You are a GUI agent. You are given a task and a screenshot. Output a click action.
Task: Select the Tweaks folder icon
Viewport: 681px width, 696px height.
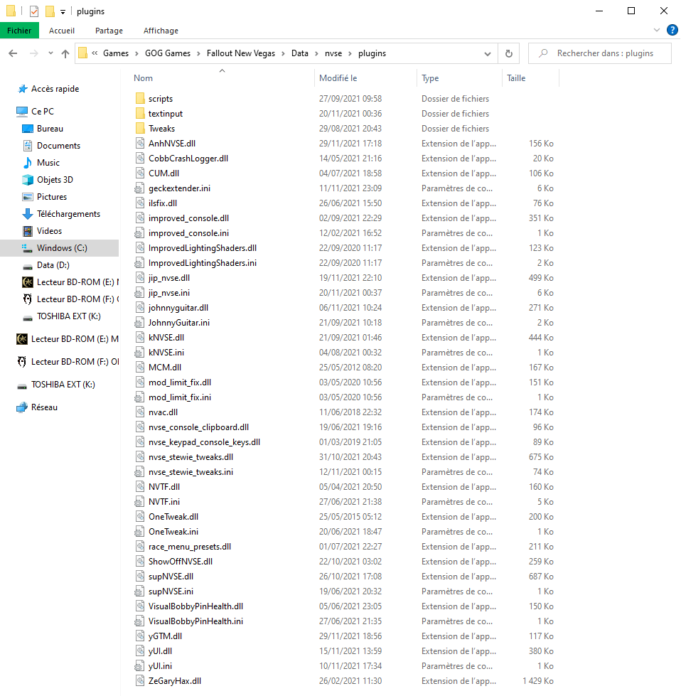[140, 128]
